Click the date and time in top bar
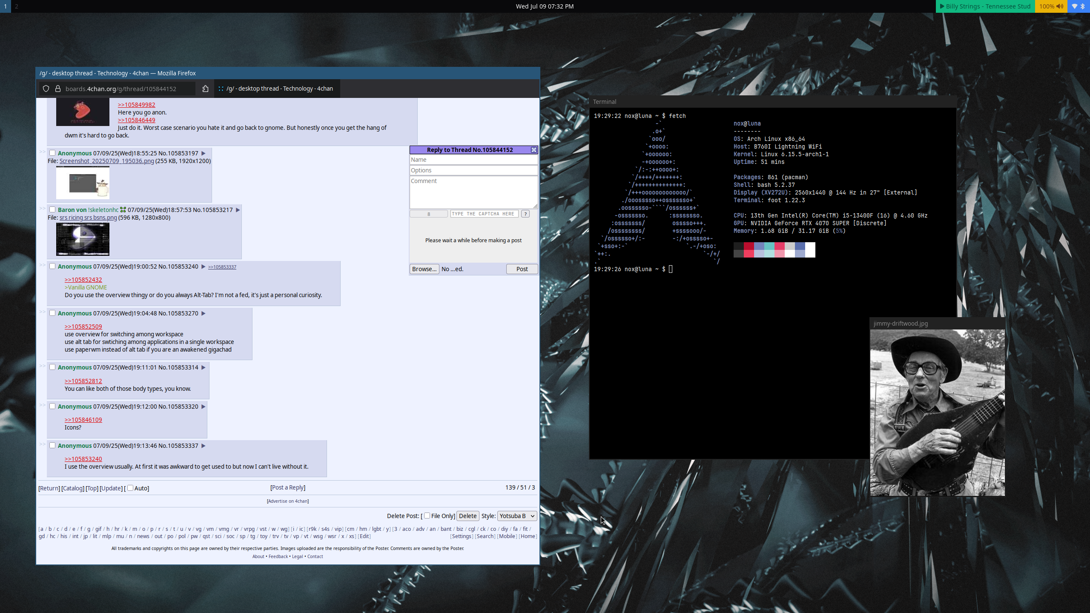This screenshot has height=613, width=1090. point(545,6)
